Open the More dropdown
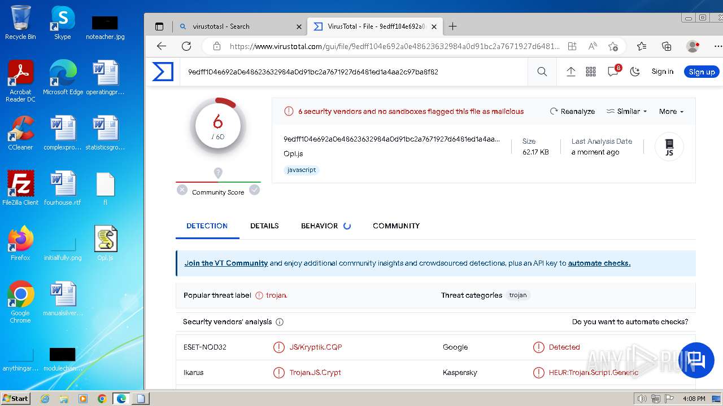The image size is (723, 406). [671, 111]
